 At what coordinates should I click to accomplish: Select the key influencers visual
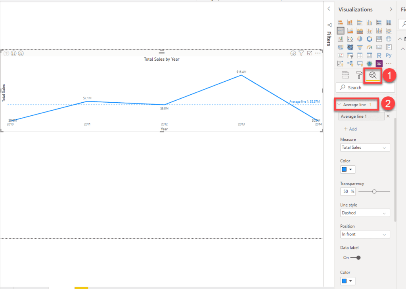[x=341, y=63]
